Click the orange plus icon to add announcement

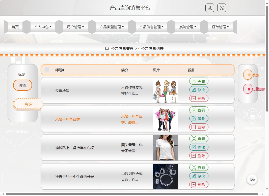(248, 75)
